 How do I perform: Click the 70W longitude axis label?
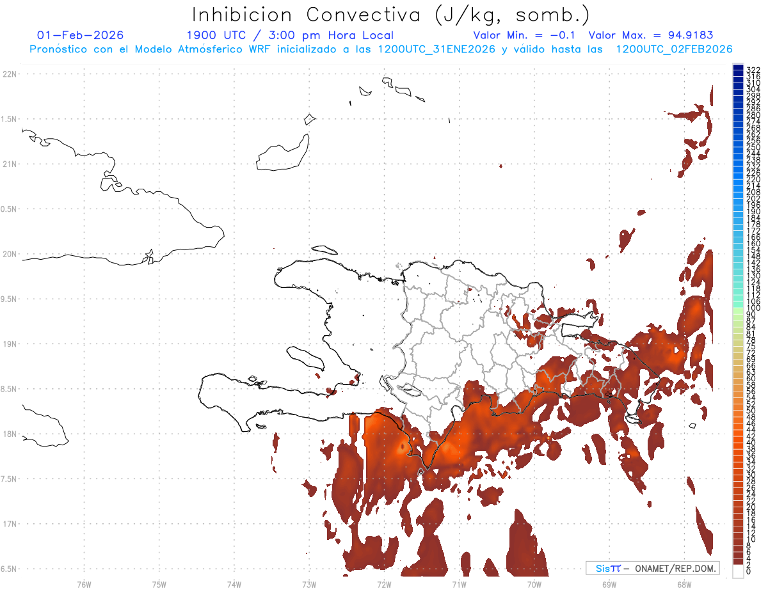tap(534, 584)
